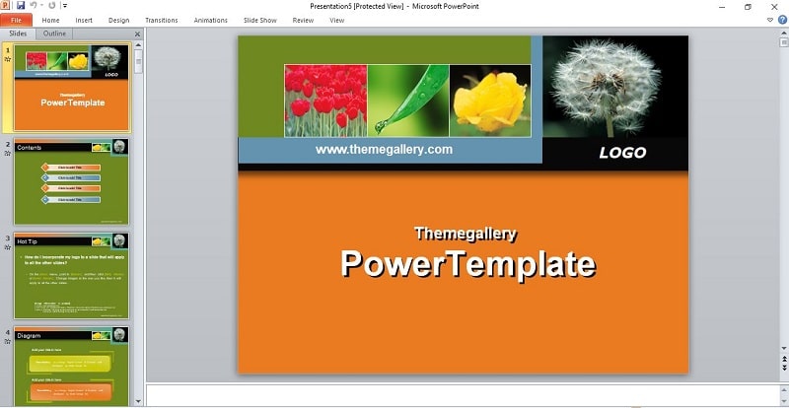Click main slide area scroll down arrow
The height and width of the screenshot is (408, 789).
tap(784, 349)
